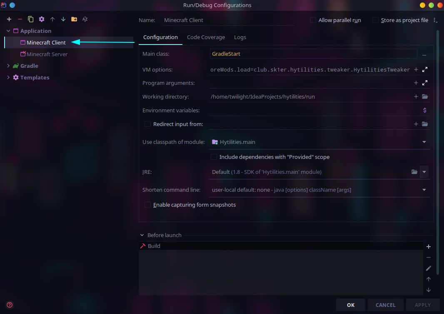Copy configuration icon in toolbar

click(30, 19)
